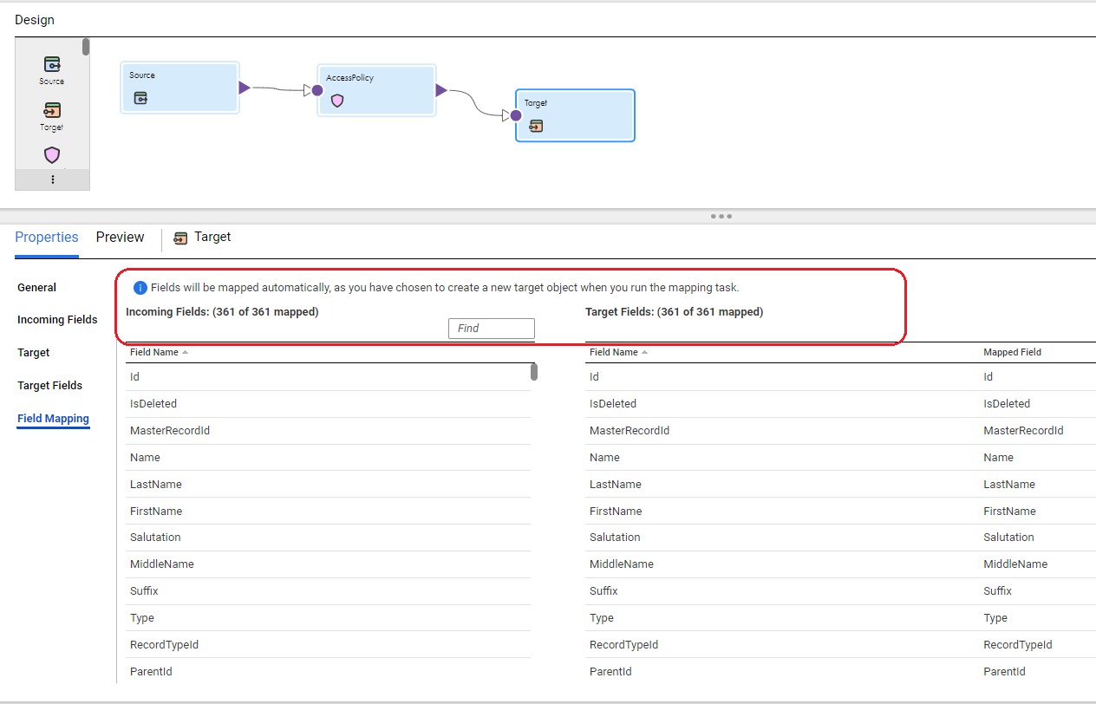The width and height of the screenshot is (1096, 704).
Task: Switch to the Preview tab
Action: point(121,238)
